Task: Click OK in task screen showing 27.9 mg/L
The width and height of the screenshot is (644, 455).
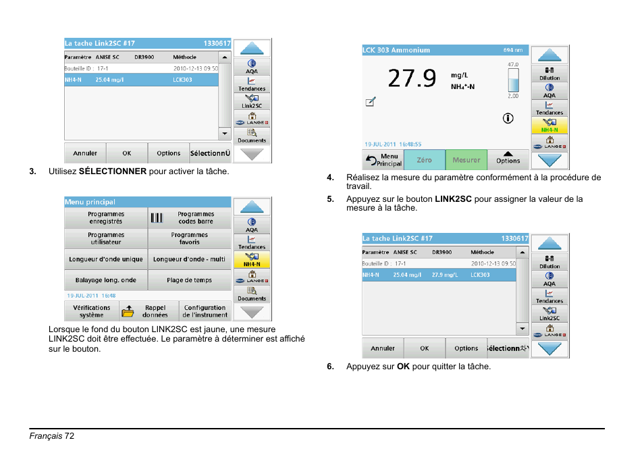Action: tap(425, 348)
